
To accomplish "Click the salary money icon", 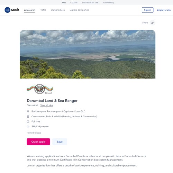I will (28, 127).
